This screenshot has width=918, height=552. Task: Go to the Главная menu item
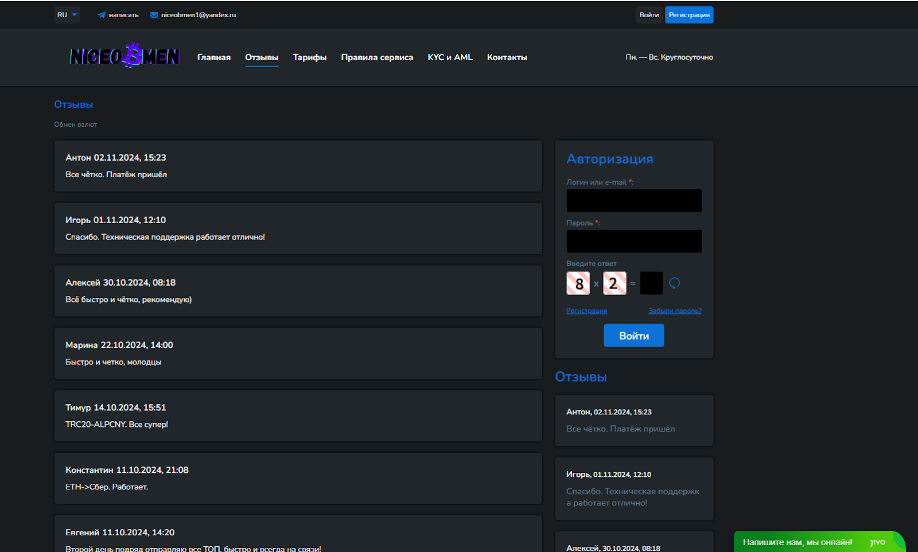(214, 57)
